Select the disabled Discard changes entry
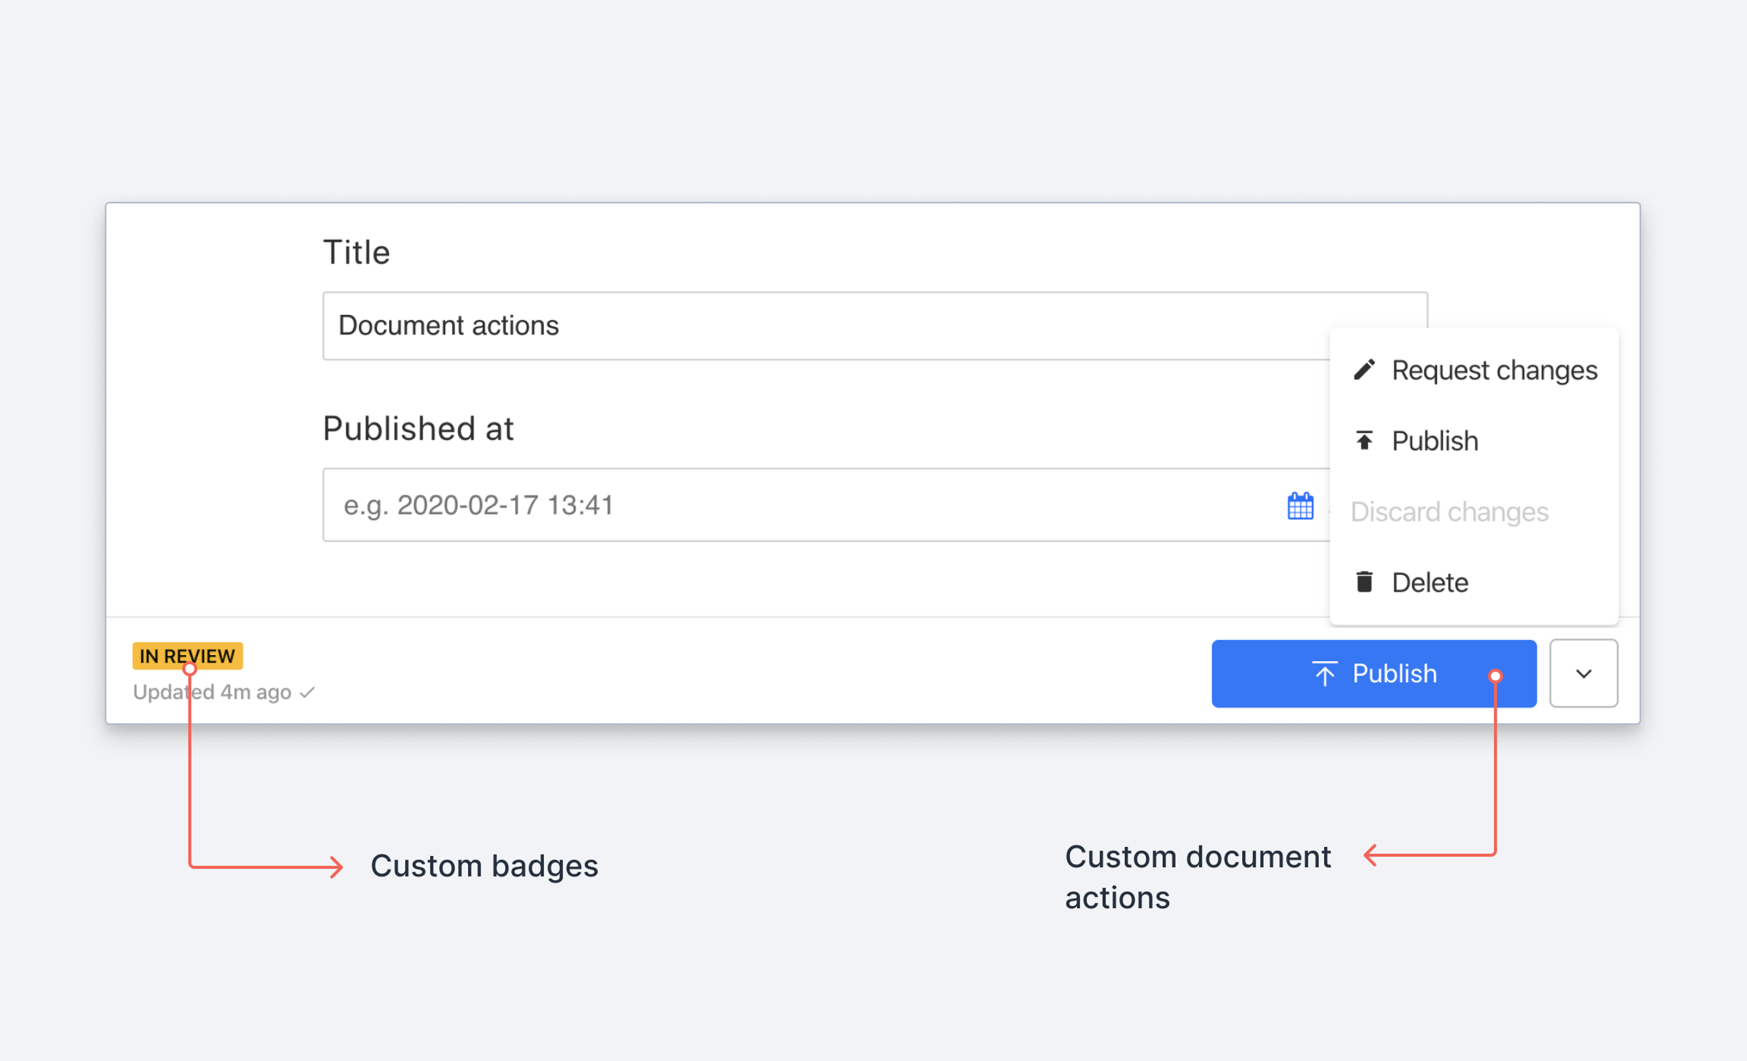Screen dimensions: 1747x1061 pos(1449,512)
